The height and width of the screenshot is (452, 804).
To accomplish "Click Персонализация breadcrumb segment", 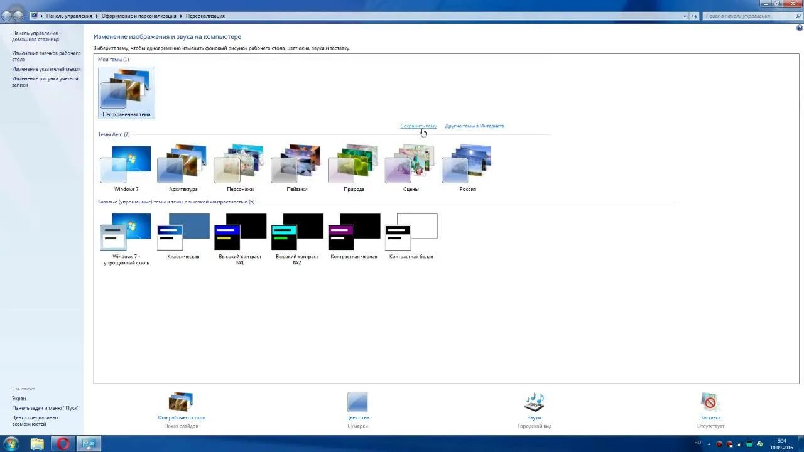I will (x=205, y=16).
